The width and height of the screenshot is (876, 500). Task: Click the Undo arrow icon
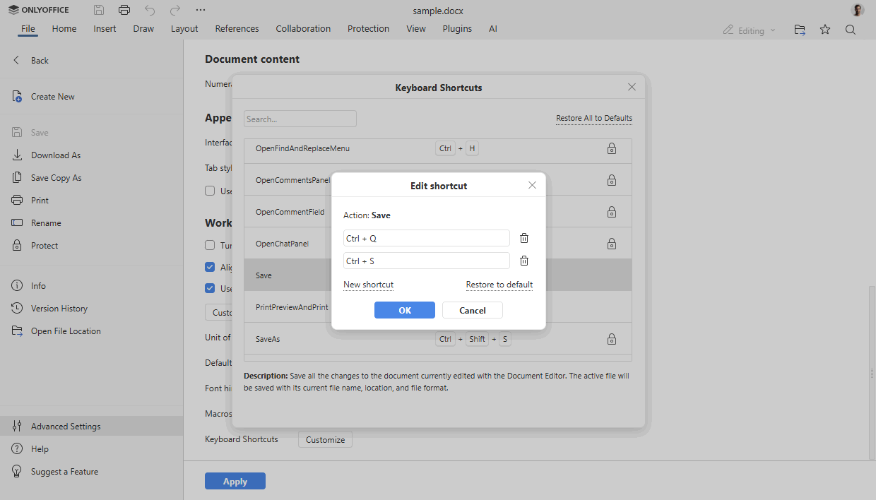point(148,10)
